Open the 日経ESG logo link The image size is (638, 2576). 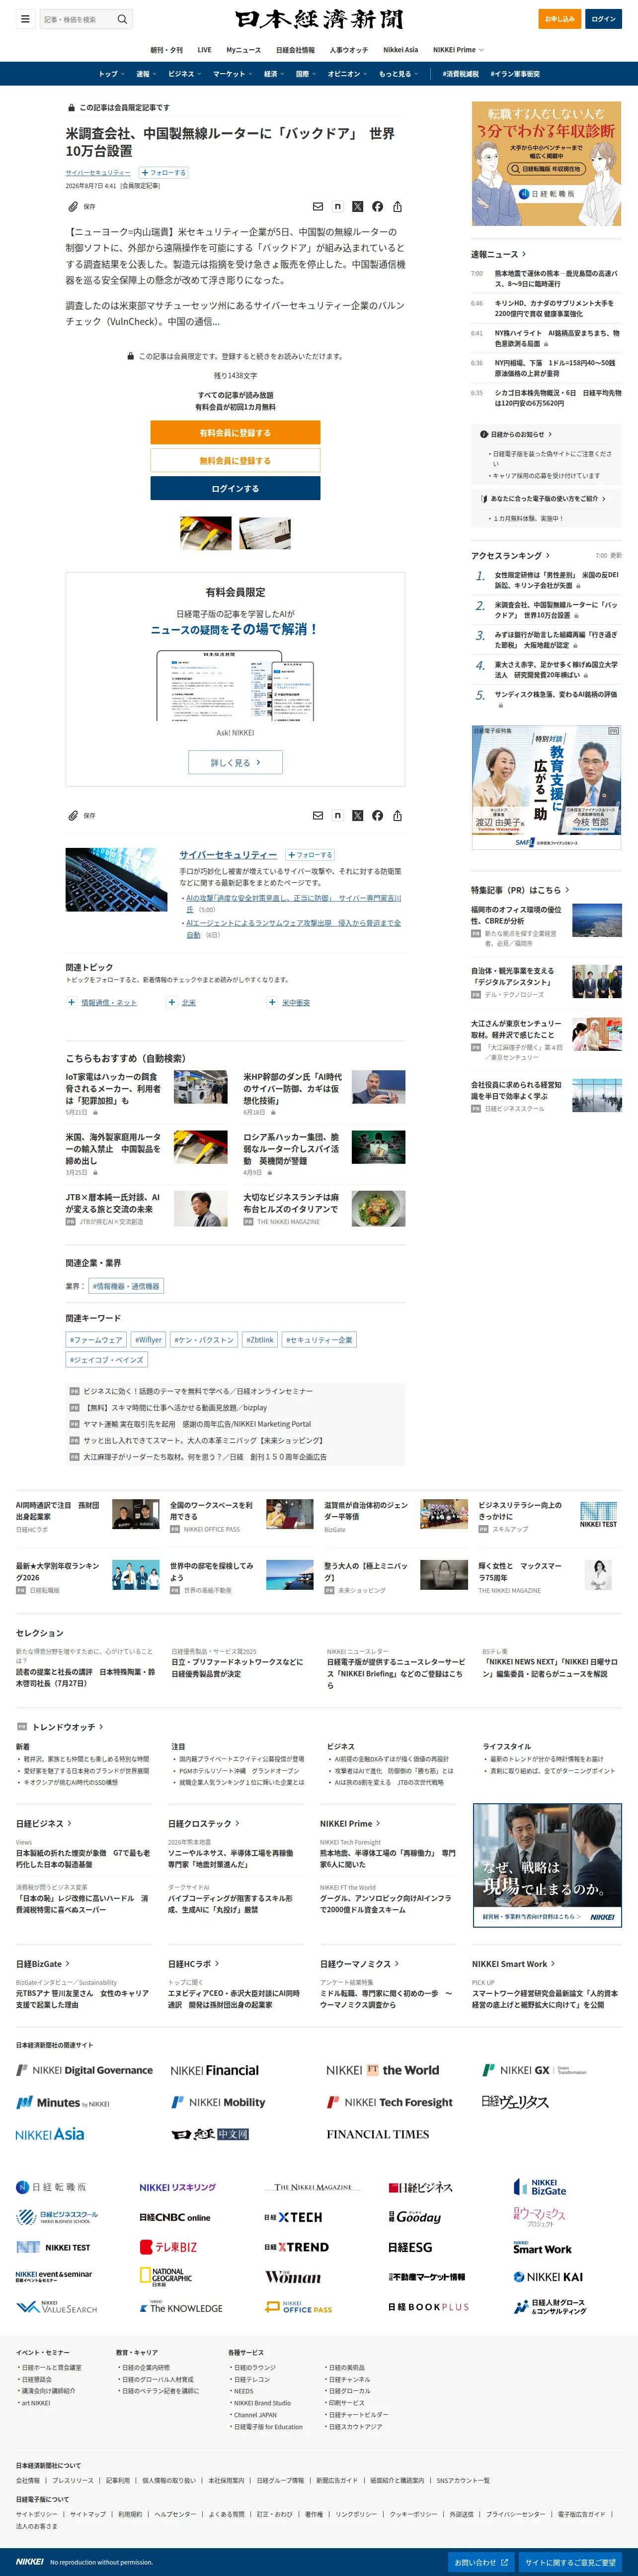410,2247
